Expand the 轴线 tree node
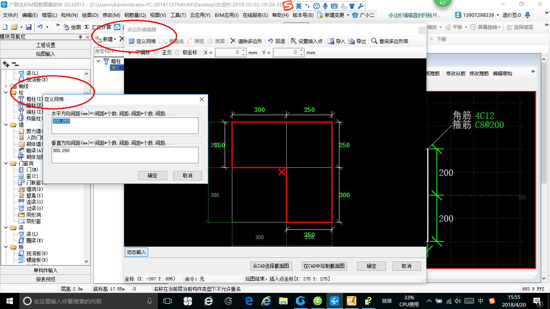The width and height of the screenshot is (550, 309). pyautogui.click(x=5, y=86)
